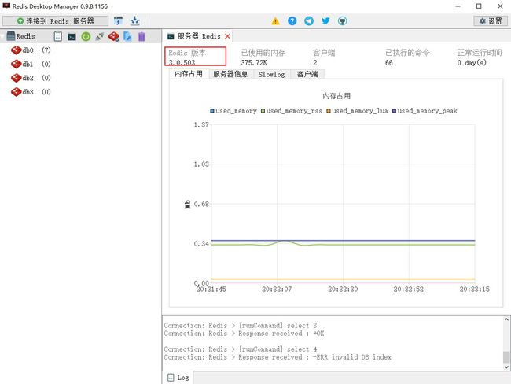Collapse the Redis connection tree node

coord(2,36)
